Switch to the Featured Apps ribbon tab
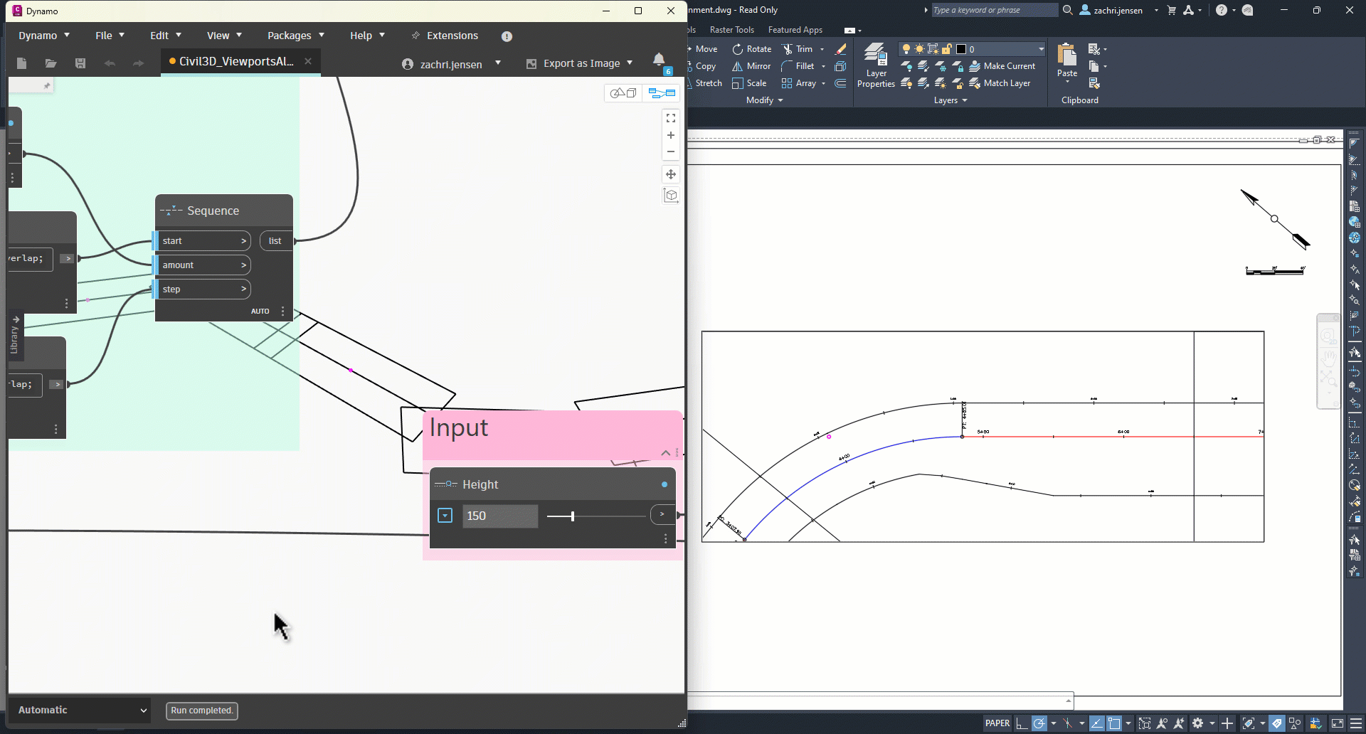Image resolution: width=1366 pixels, height=734 pixels. (795, 30)
